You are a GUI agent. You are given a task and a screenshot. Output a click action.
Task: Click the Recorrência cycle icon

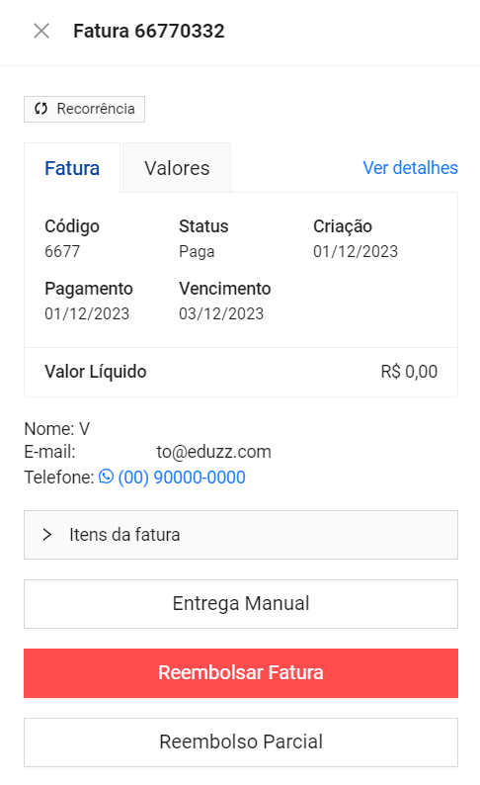click(x=41, y=109)
